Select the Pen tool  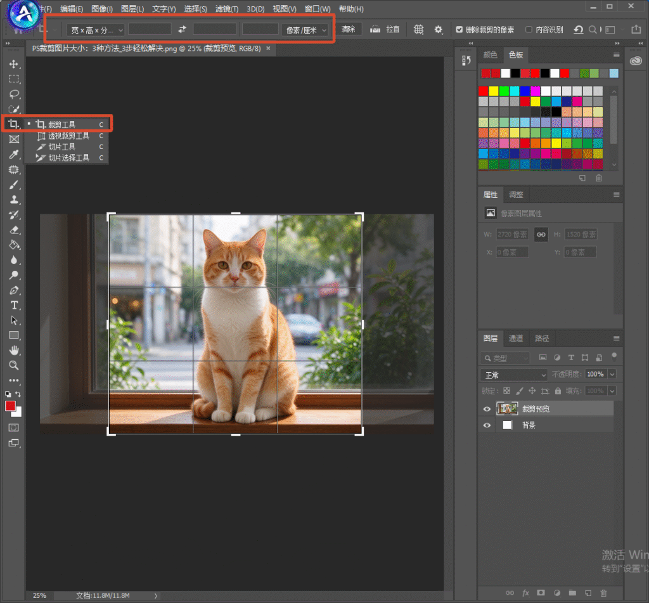[14, 290]
